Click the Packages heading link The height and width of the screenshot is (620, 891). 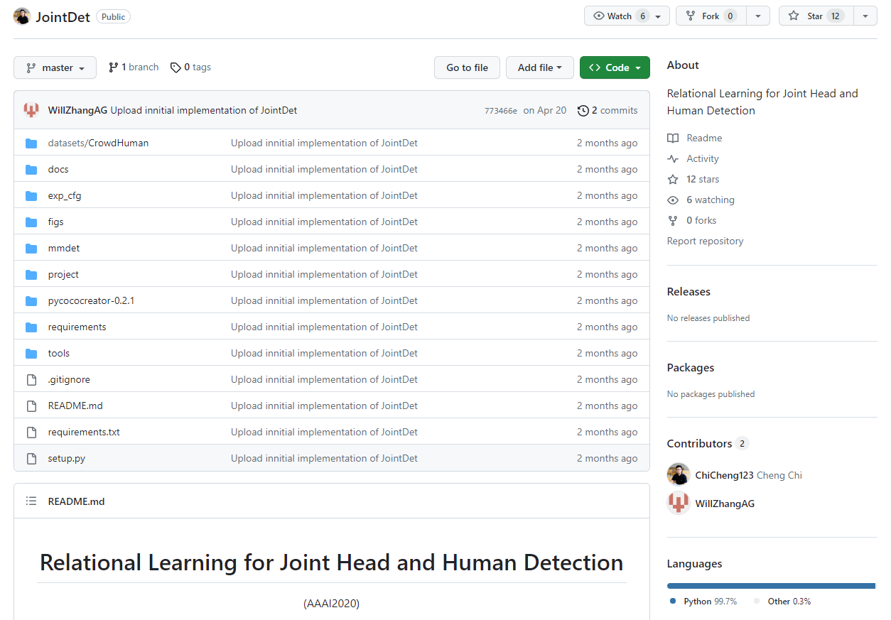(x=691, y=367)
